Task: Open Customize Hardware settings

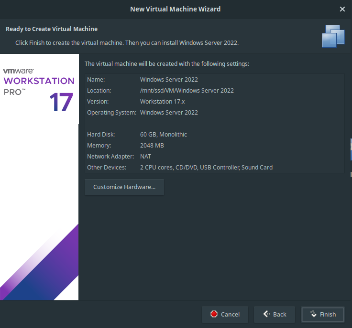Action: (124, 187)
